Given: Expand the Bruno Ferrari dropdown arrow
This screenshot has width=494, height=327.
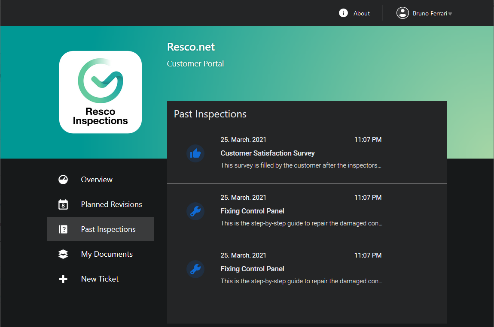Looking at the screenshot, I should [450, 14].
